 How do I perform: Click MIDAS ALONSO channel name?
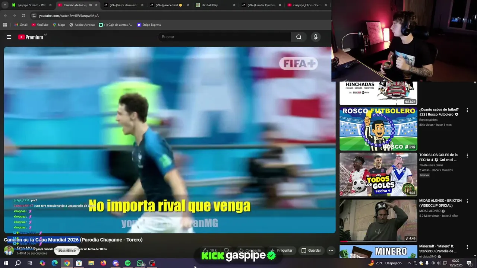point(430,211)
